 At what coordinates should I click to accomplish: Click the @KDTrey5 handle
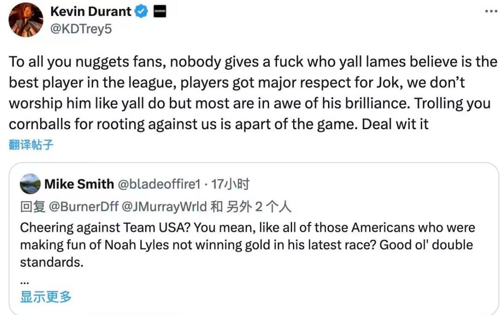point(81,29)
